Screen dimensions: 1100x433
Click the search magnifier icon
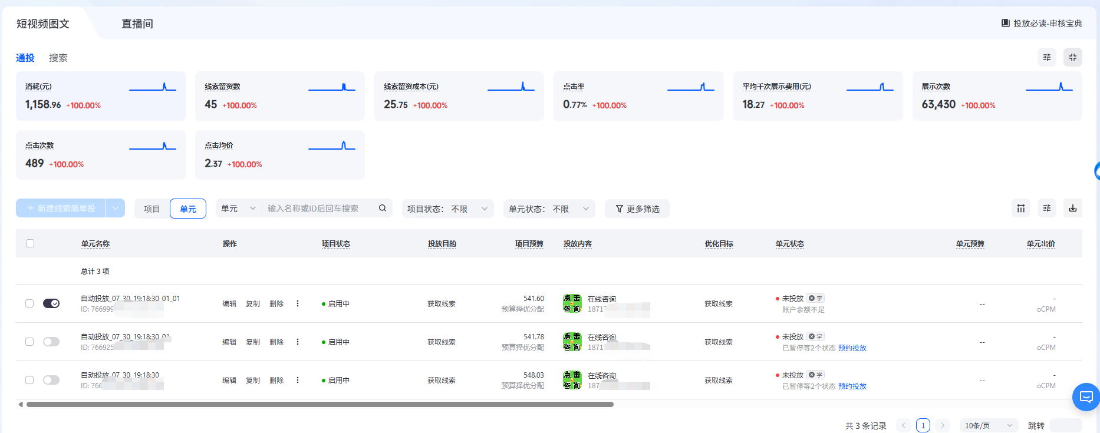coord(383,208)
